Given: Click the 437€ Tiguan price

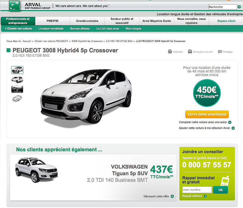Looking at the screenshot, I should [162, 169].
